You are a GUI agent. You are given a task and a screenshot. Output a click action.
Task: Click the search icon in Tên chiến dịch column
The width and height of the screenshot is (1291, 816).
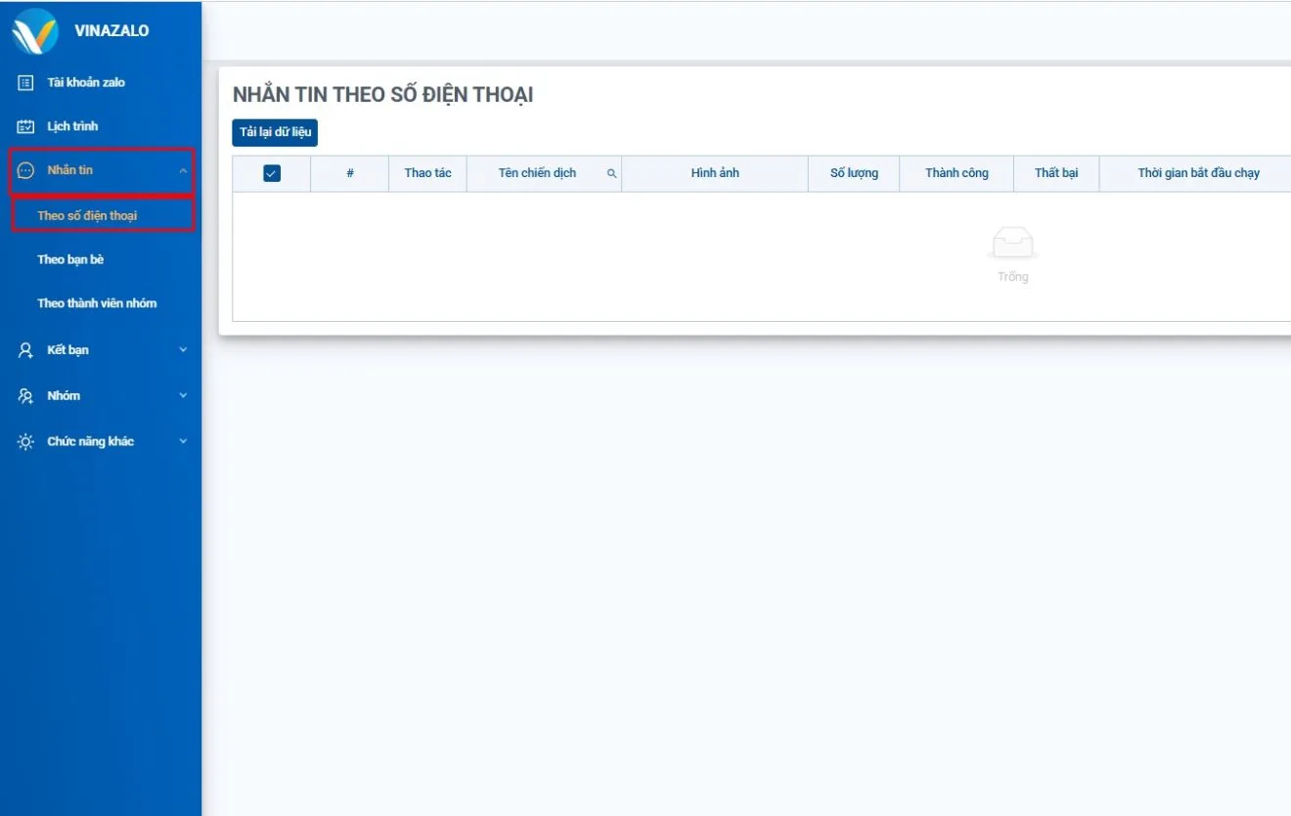pyautogui.click(x=611, y=174)
